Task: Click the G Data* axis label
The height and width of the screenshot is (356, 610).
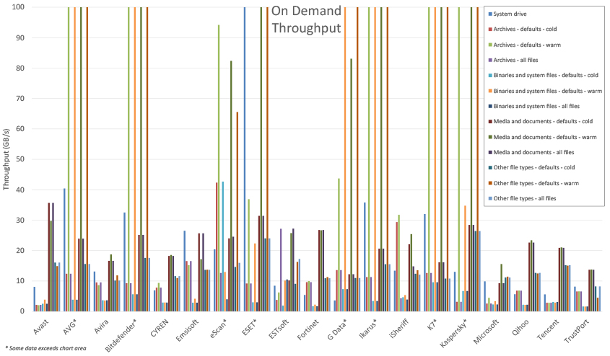Action: coord(337,329)
